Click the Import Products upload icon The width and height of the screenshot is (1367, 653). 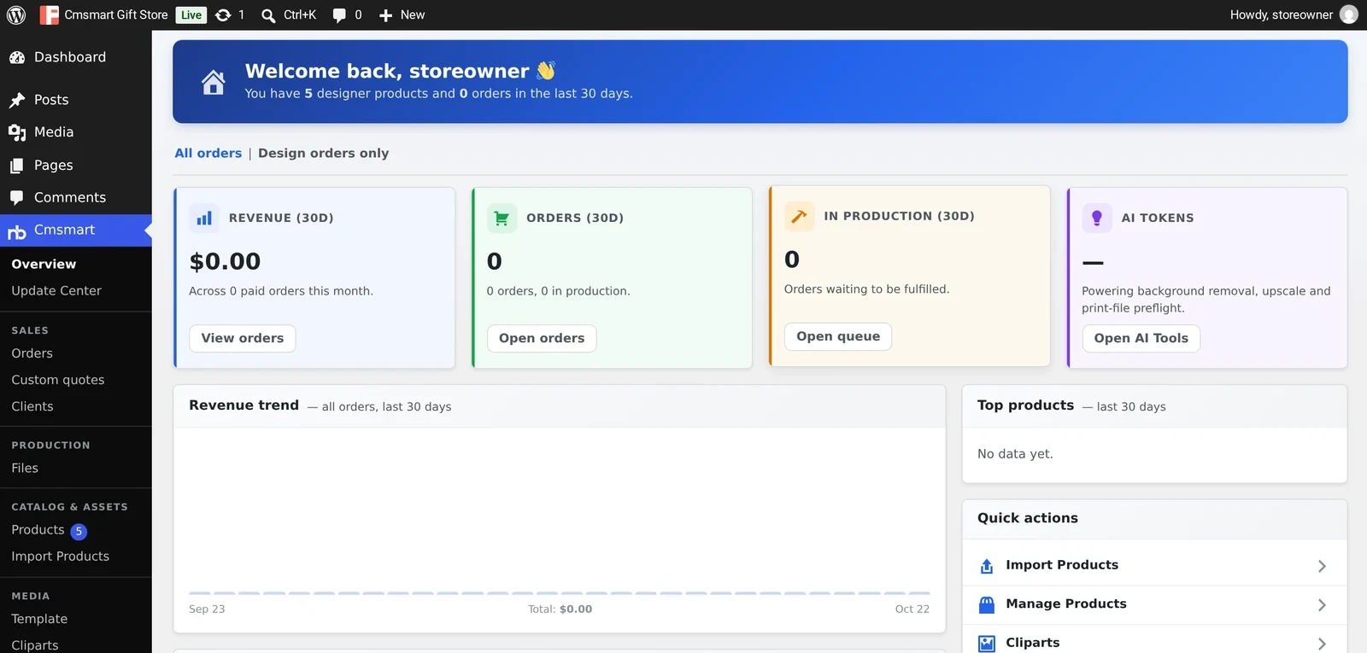(987, 566)
